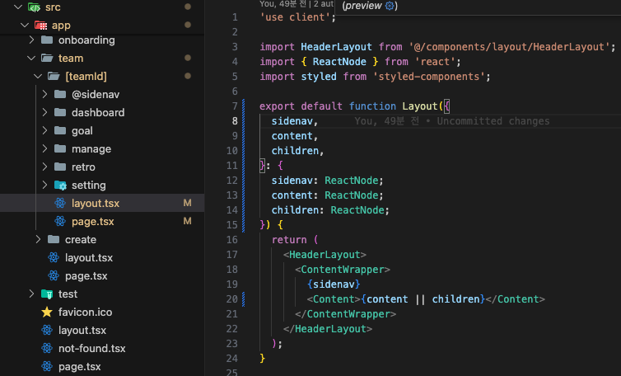The image size is (621, 376).
Task: Click the preview gear icon
Action: click(390, 6)
